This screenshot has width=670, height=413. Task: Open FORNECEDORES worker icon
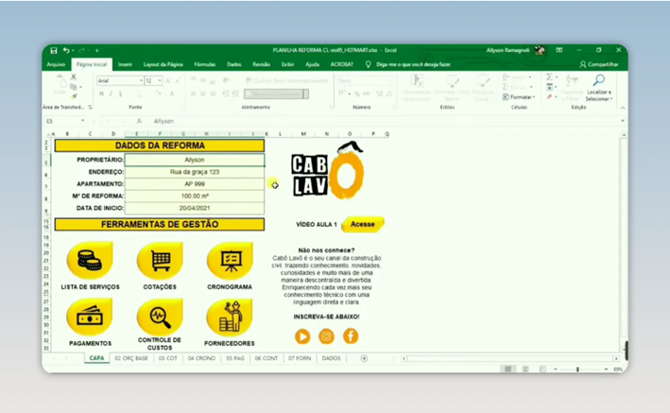230,318
